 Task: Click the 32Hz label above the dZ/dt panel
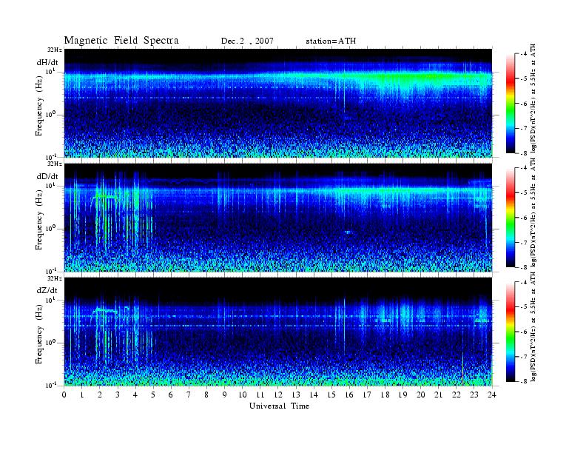[x=55, y=278]
